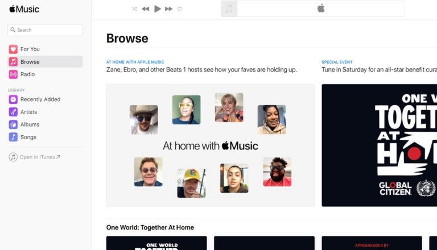Click man in yellow cap photo
Viewport: 437px width, 250px height.
[x=191, y=183]
